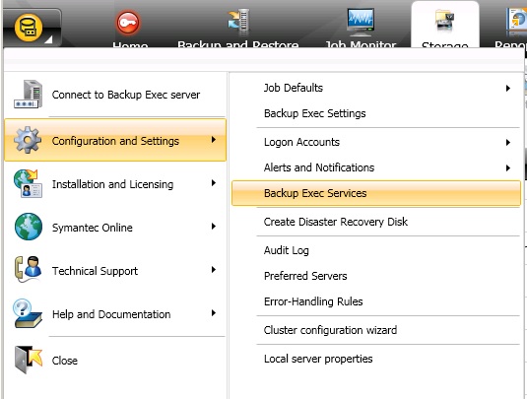
Task: Select Preferred Servers
Action: (x=376, y=276)
